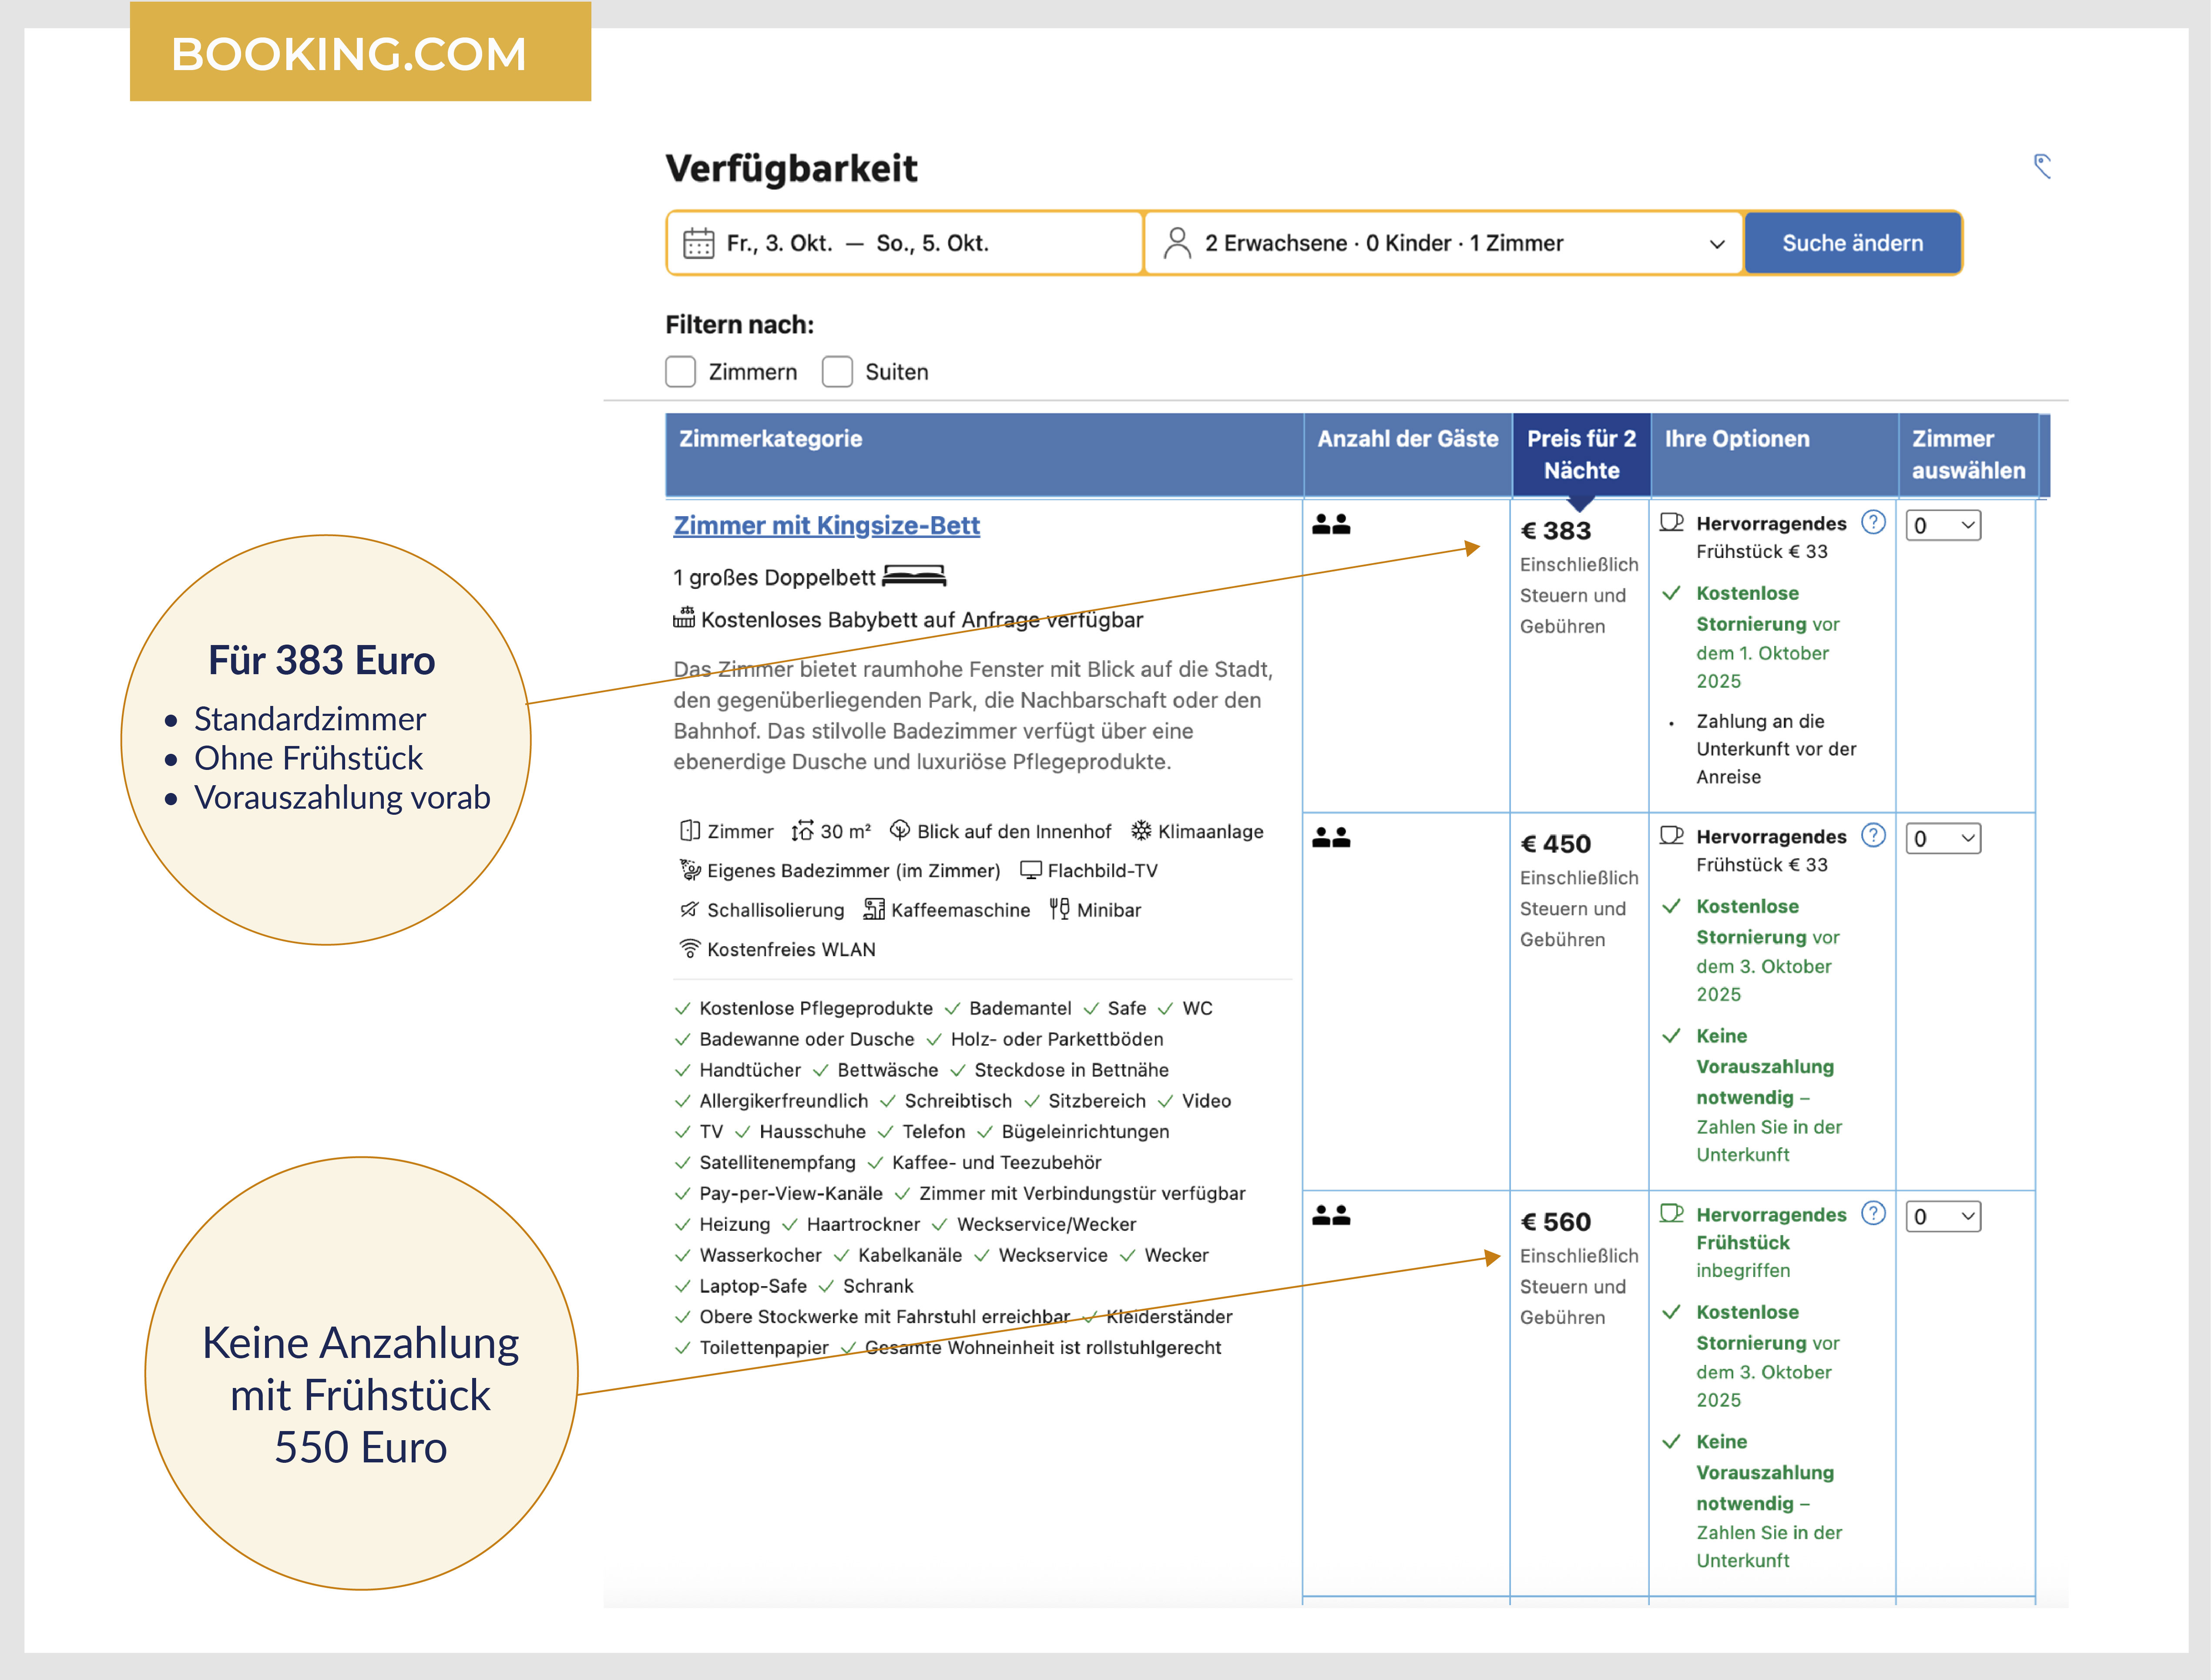The image size is (2212, 1680).
Task: Click the Preis für 2 Nächte column header
Action: (1580, 454)
